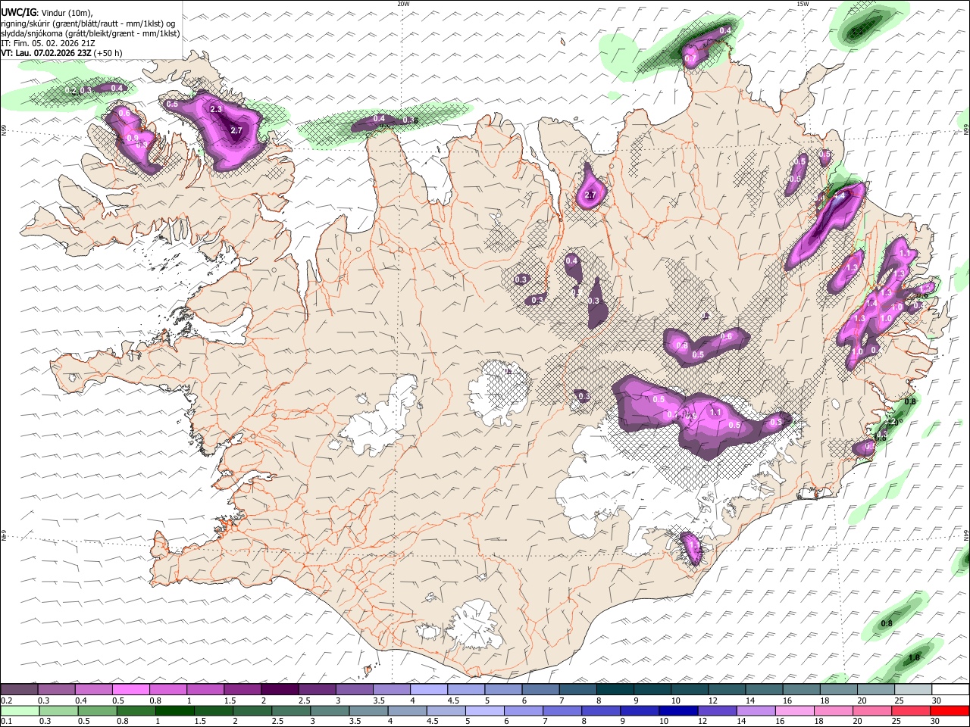Click the light green swatch between 0.3 and 0.5, lower row

(x=58, y=710)
